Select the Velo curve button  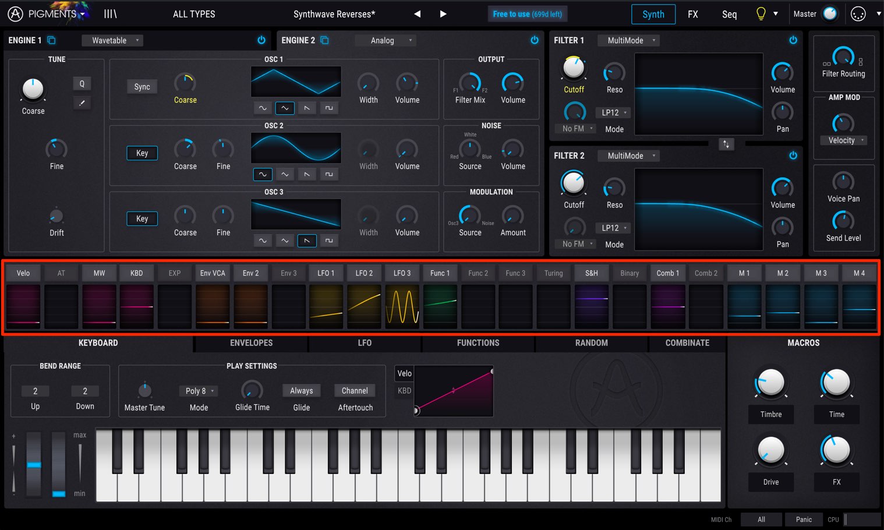tap(404, 373)
